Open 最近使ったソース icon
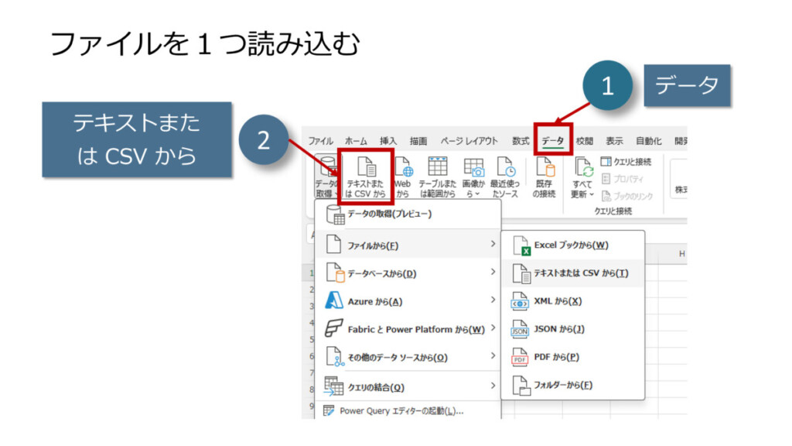 coord(504,177)
